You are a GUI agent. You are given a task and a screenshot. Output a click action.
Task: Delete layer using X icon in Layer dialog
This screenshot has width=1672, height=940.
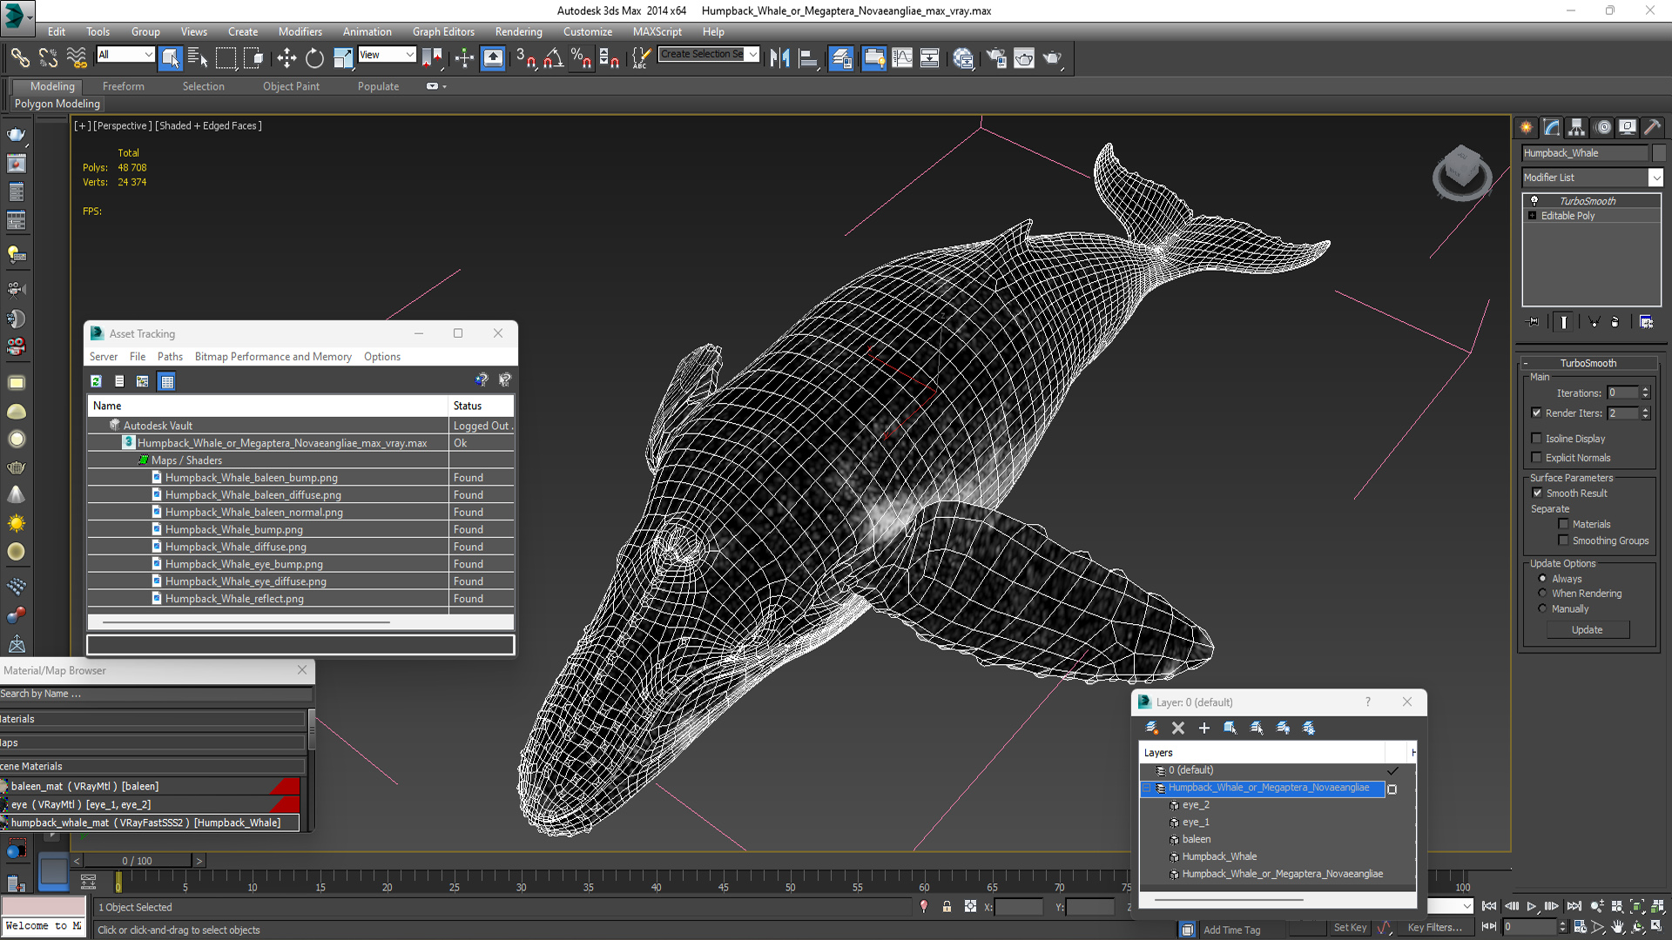pos(1178,728)
